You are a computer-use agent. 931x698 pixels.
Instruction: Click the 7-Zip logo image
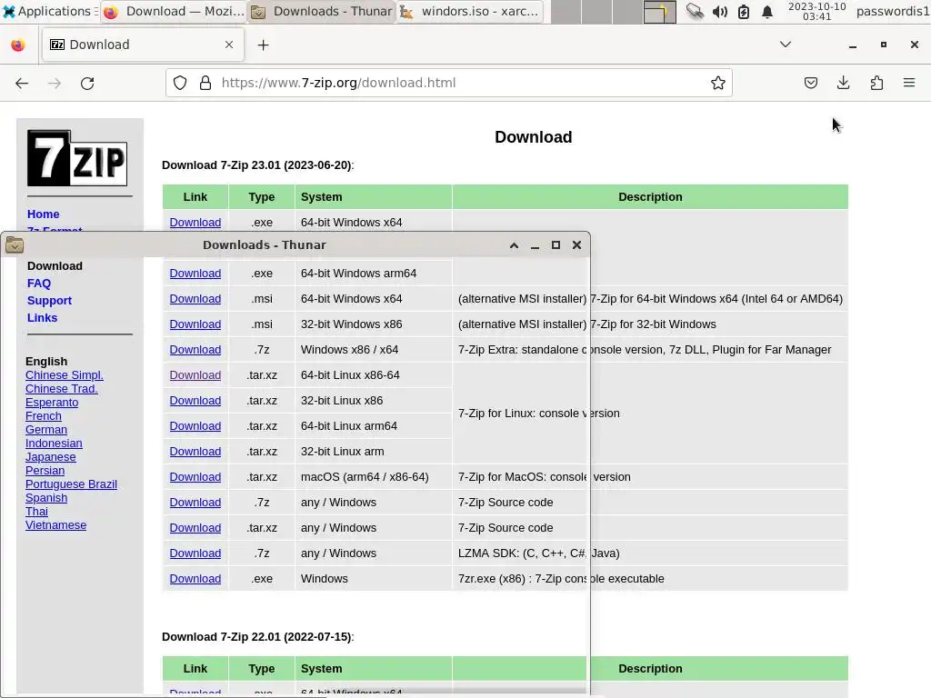(x=77, y=158)
